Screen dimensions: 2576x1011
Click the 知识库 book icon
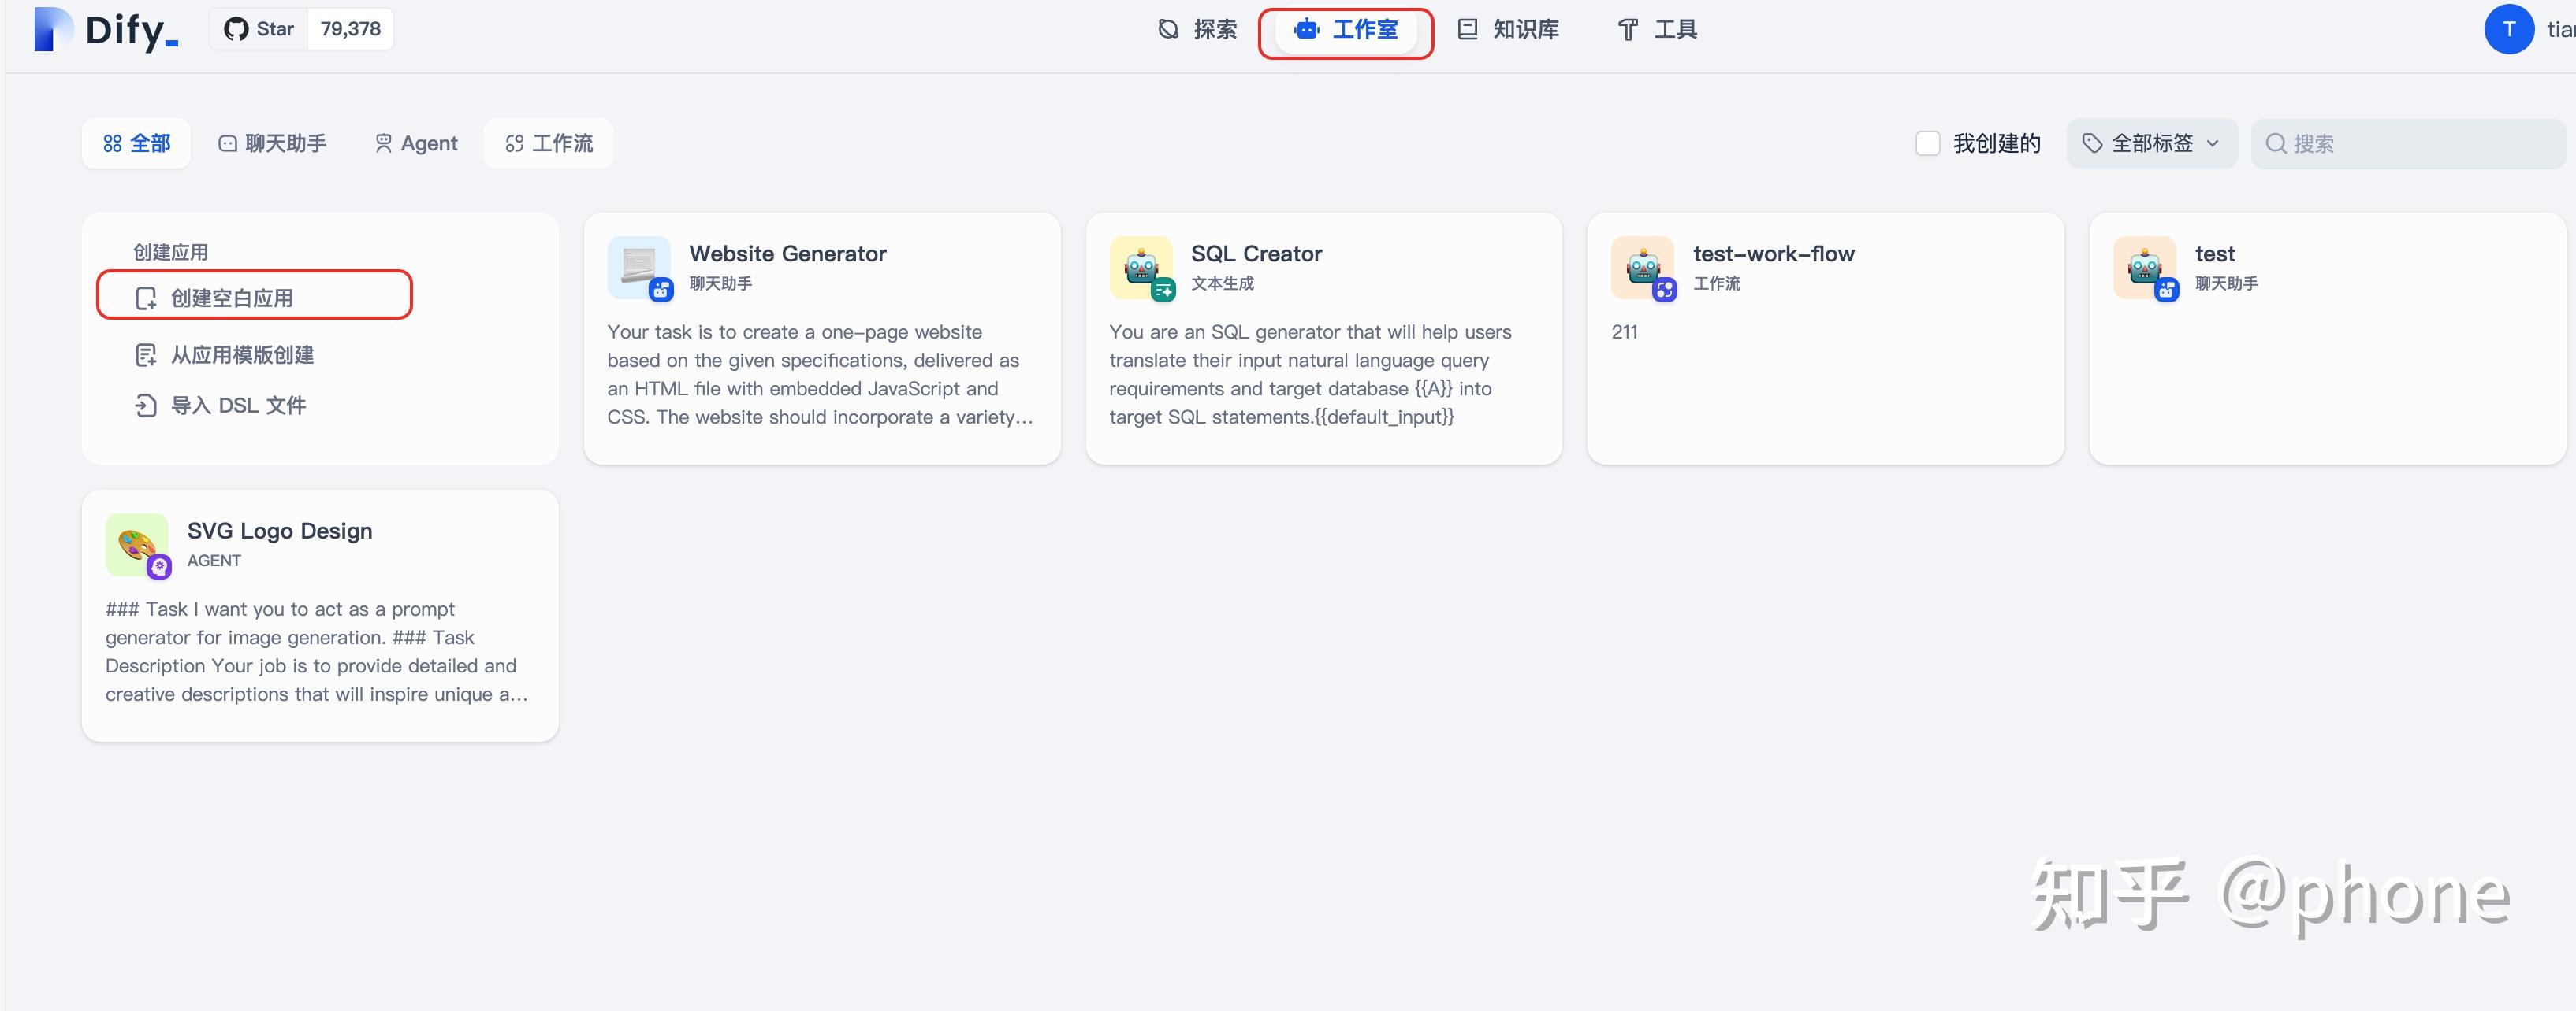(x=1467, y=29)
